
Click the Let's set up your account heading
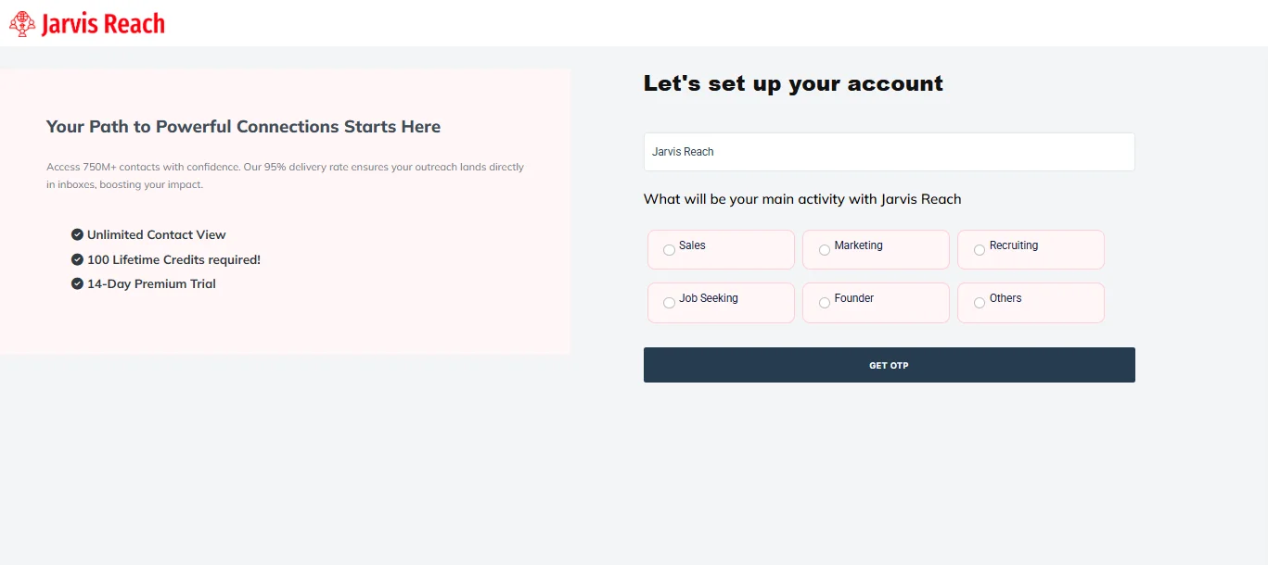coord(793,82)
